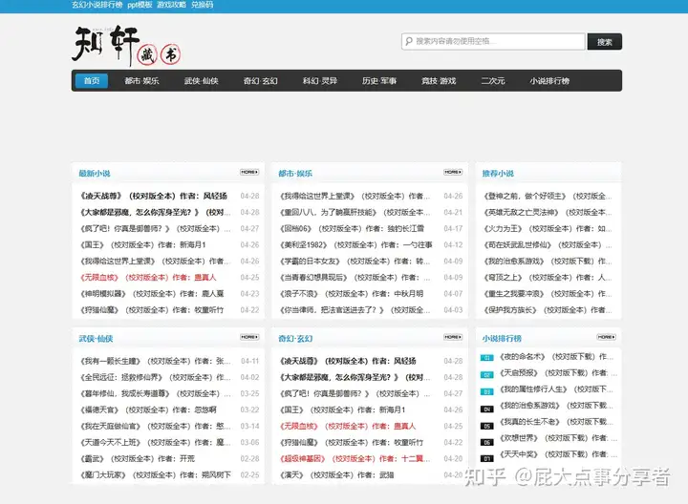Open 小说排行榜 in the navigation bar
Viewport: 688px width, 504px height.
(x=549, y=80)
